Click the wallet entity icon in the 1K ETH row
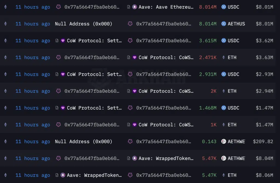Viewport: 280px width, 183px height. pyautogui.click(x=58, y=125)
